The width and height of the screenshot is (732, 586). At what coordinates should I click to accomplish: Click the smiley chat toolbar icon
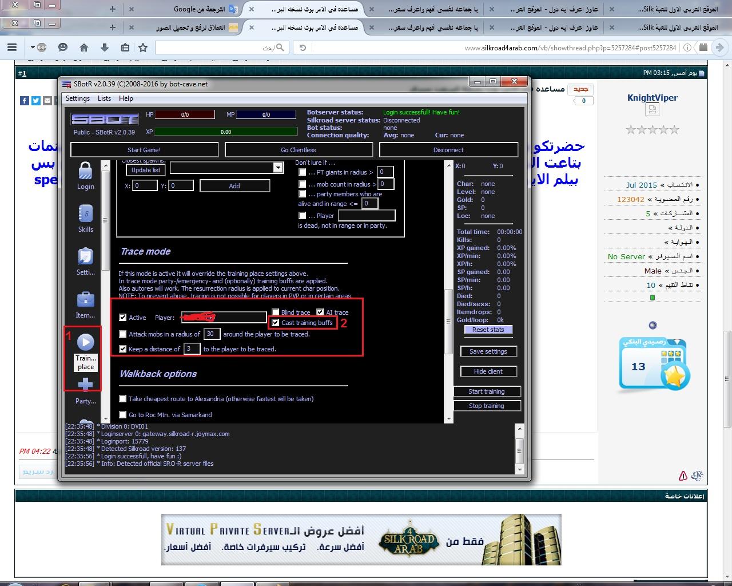pyautogui.click(x=63, y=47)
